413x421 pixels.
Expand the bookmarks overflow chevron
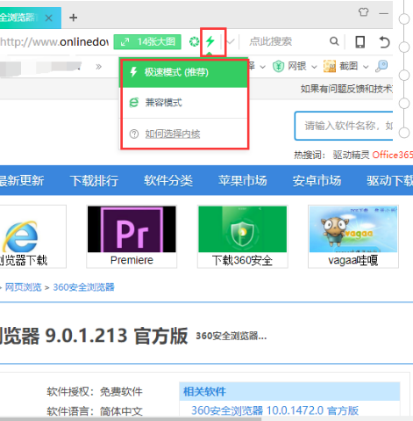[x=98, y=67]
